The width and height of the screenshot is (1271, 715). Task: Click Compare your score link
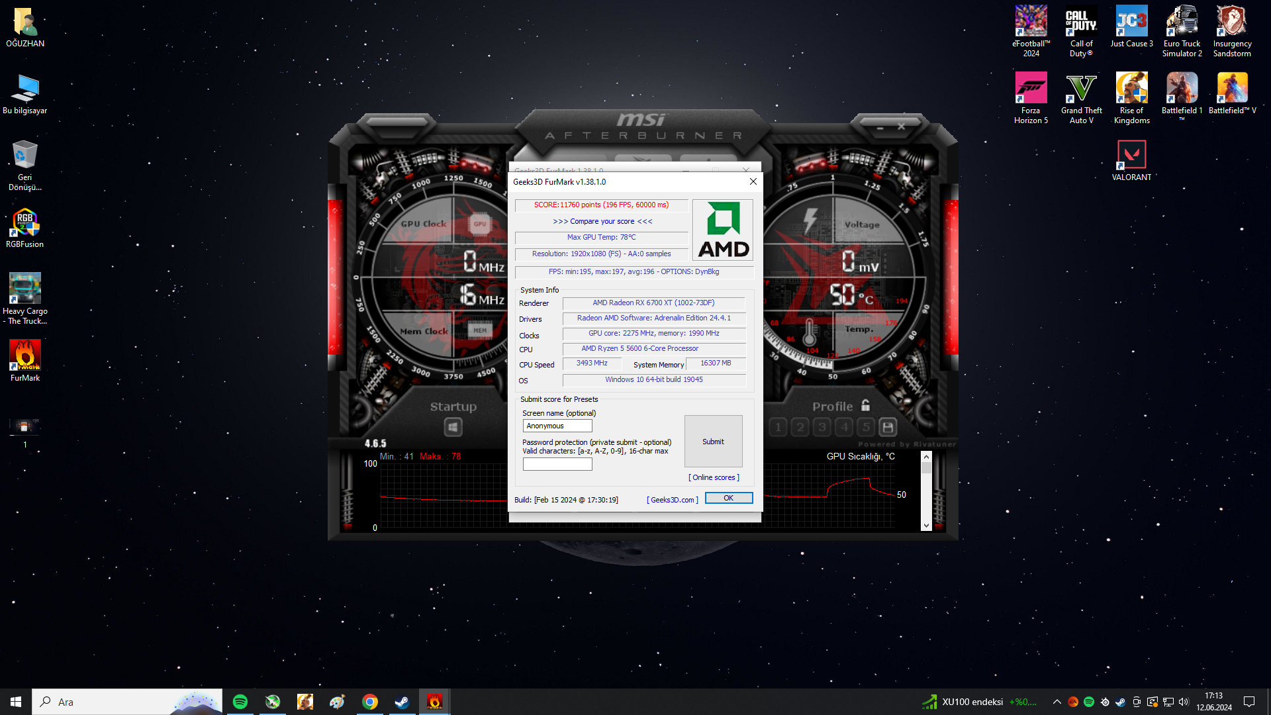click(x=602, y=221)
